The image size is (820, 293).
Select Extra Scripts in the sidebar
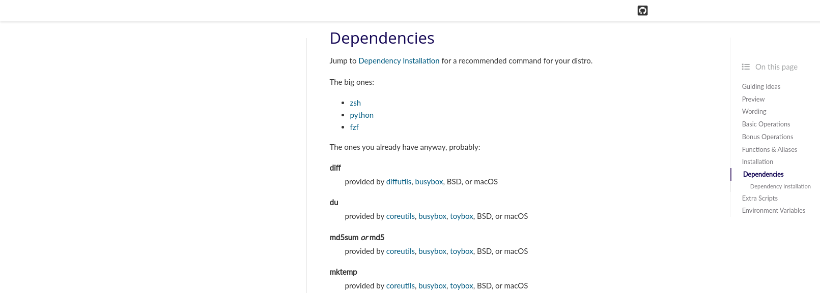(759, 198)
